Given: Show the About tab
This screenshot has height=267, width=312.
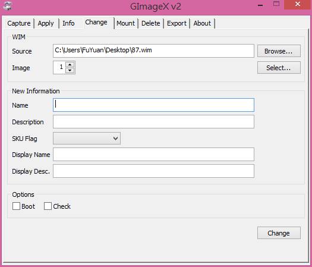Looking at the screenshot, I should (x=202, y=23).
